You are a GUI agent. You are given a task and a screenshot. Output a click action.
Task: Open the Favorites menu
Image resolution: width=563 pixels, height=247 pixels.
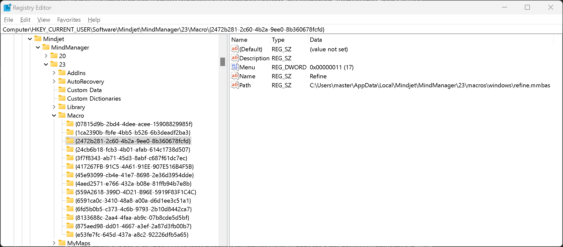tap(69, 20)
